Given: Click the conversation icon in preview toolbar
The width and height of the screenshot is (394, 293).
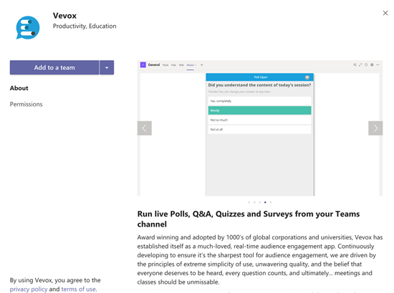Looking at the screenshot, I should click(x=355, y=65).
